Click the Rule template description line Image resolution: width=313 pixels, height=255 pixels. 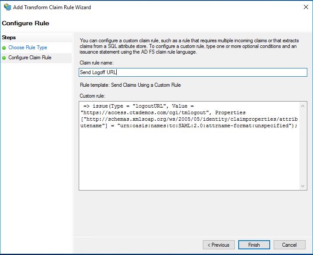(x=130, y=85)
